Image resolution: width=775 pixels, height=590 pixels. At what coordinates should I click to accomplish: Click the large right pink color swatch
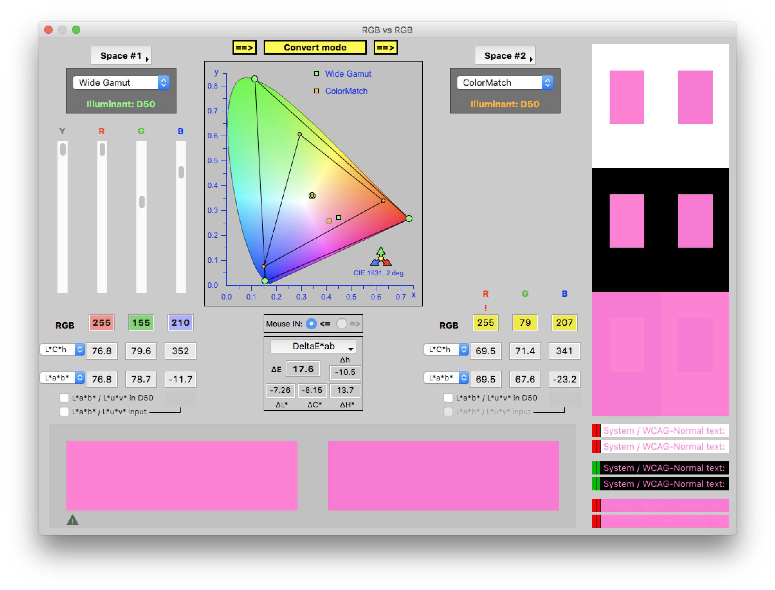coord(443,476)
